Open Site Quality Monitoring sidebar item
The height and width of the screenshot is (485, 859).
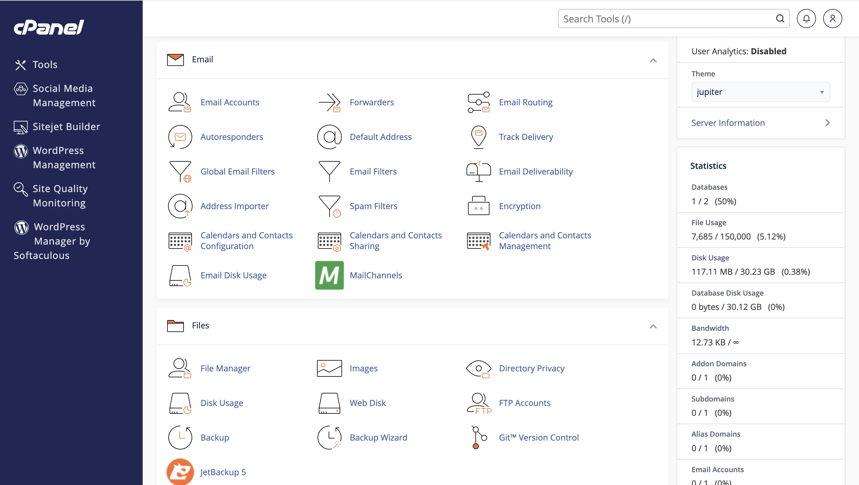click(x=60, y=196)
